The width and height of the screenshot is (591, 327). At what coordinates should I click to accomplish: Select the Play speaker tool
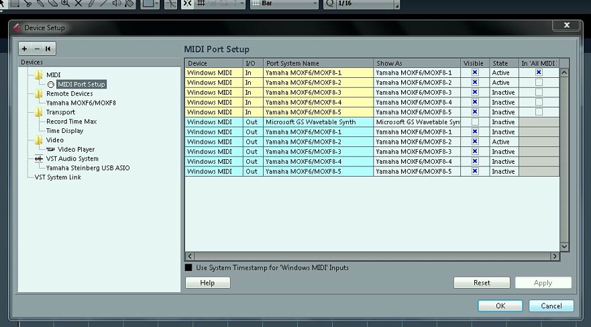[x=116, y=3]
